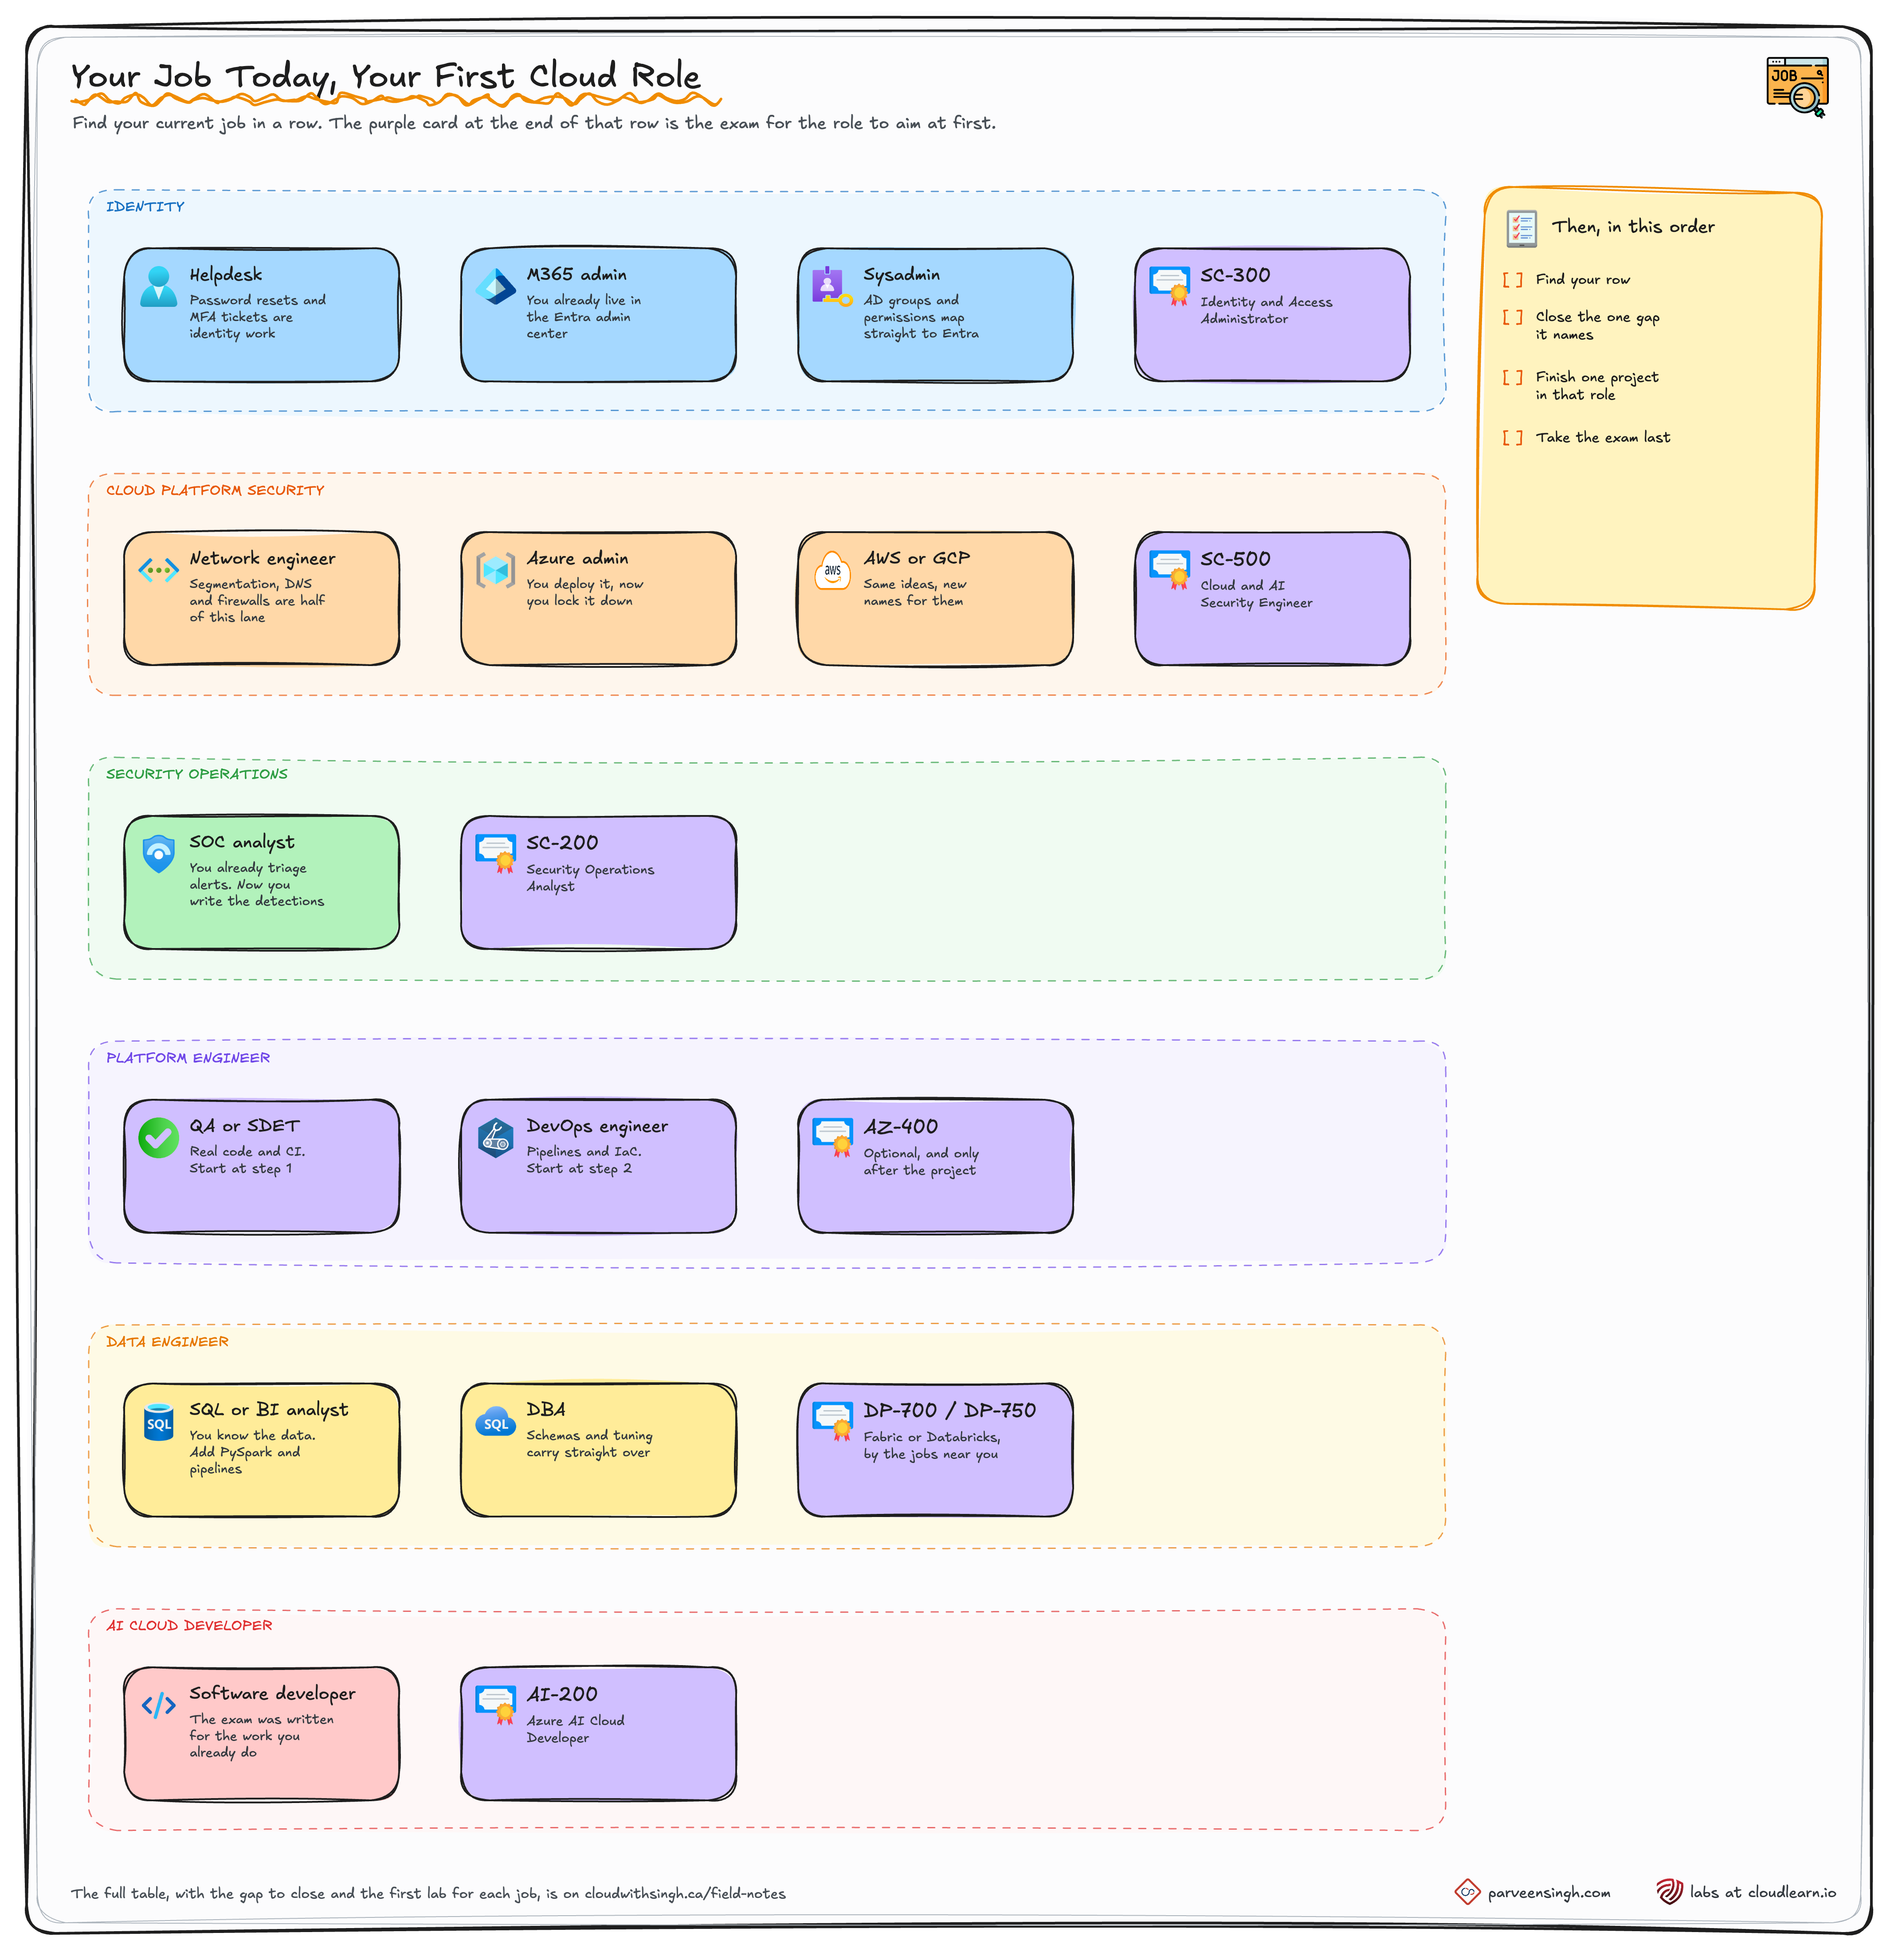This screenshot has width=1898, height=1960.
Task: Click the M365 admin Entra icon
Action: pos(495,286)
